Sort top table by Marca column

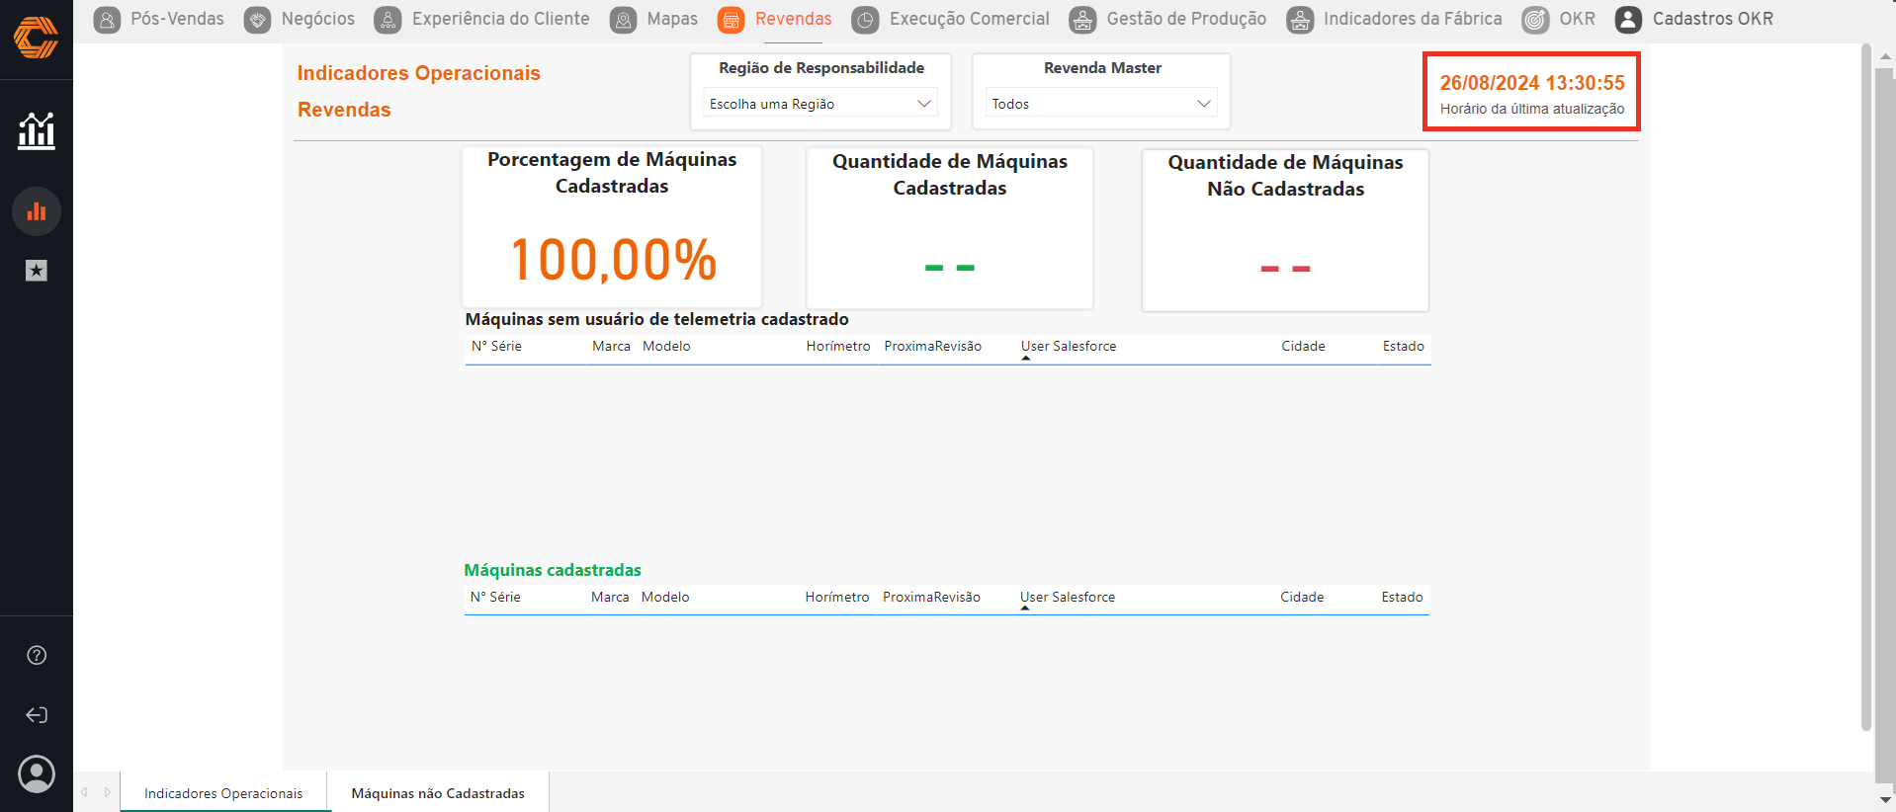coord(611,347)
